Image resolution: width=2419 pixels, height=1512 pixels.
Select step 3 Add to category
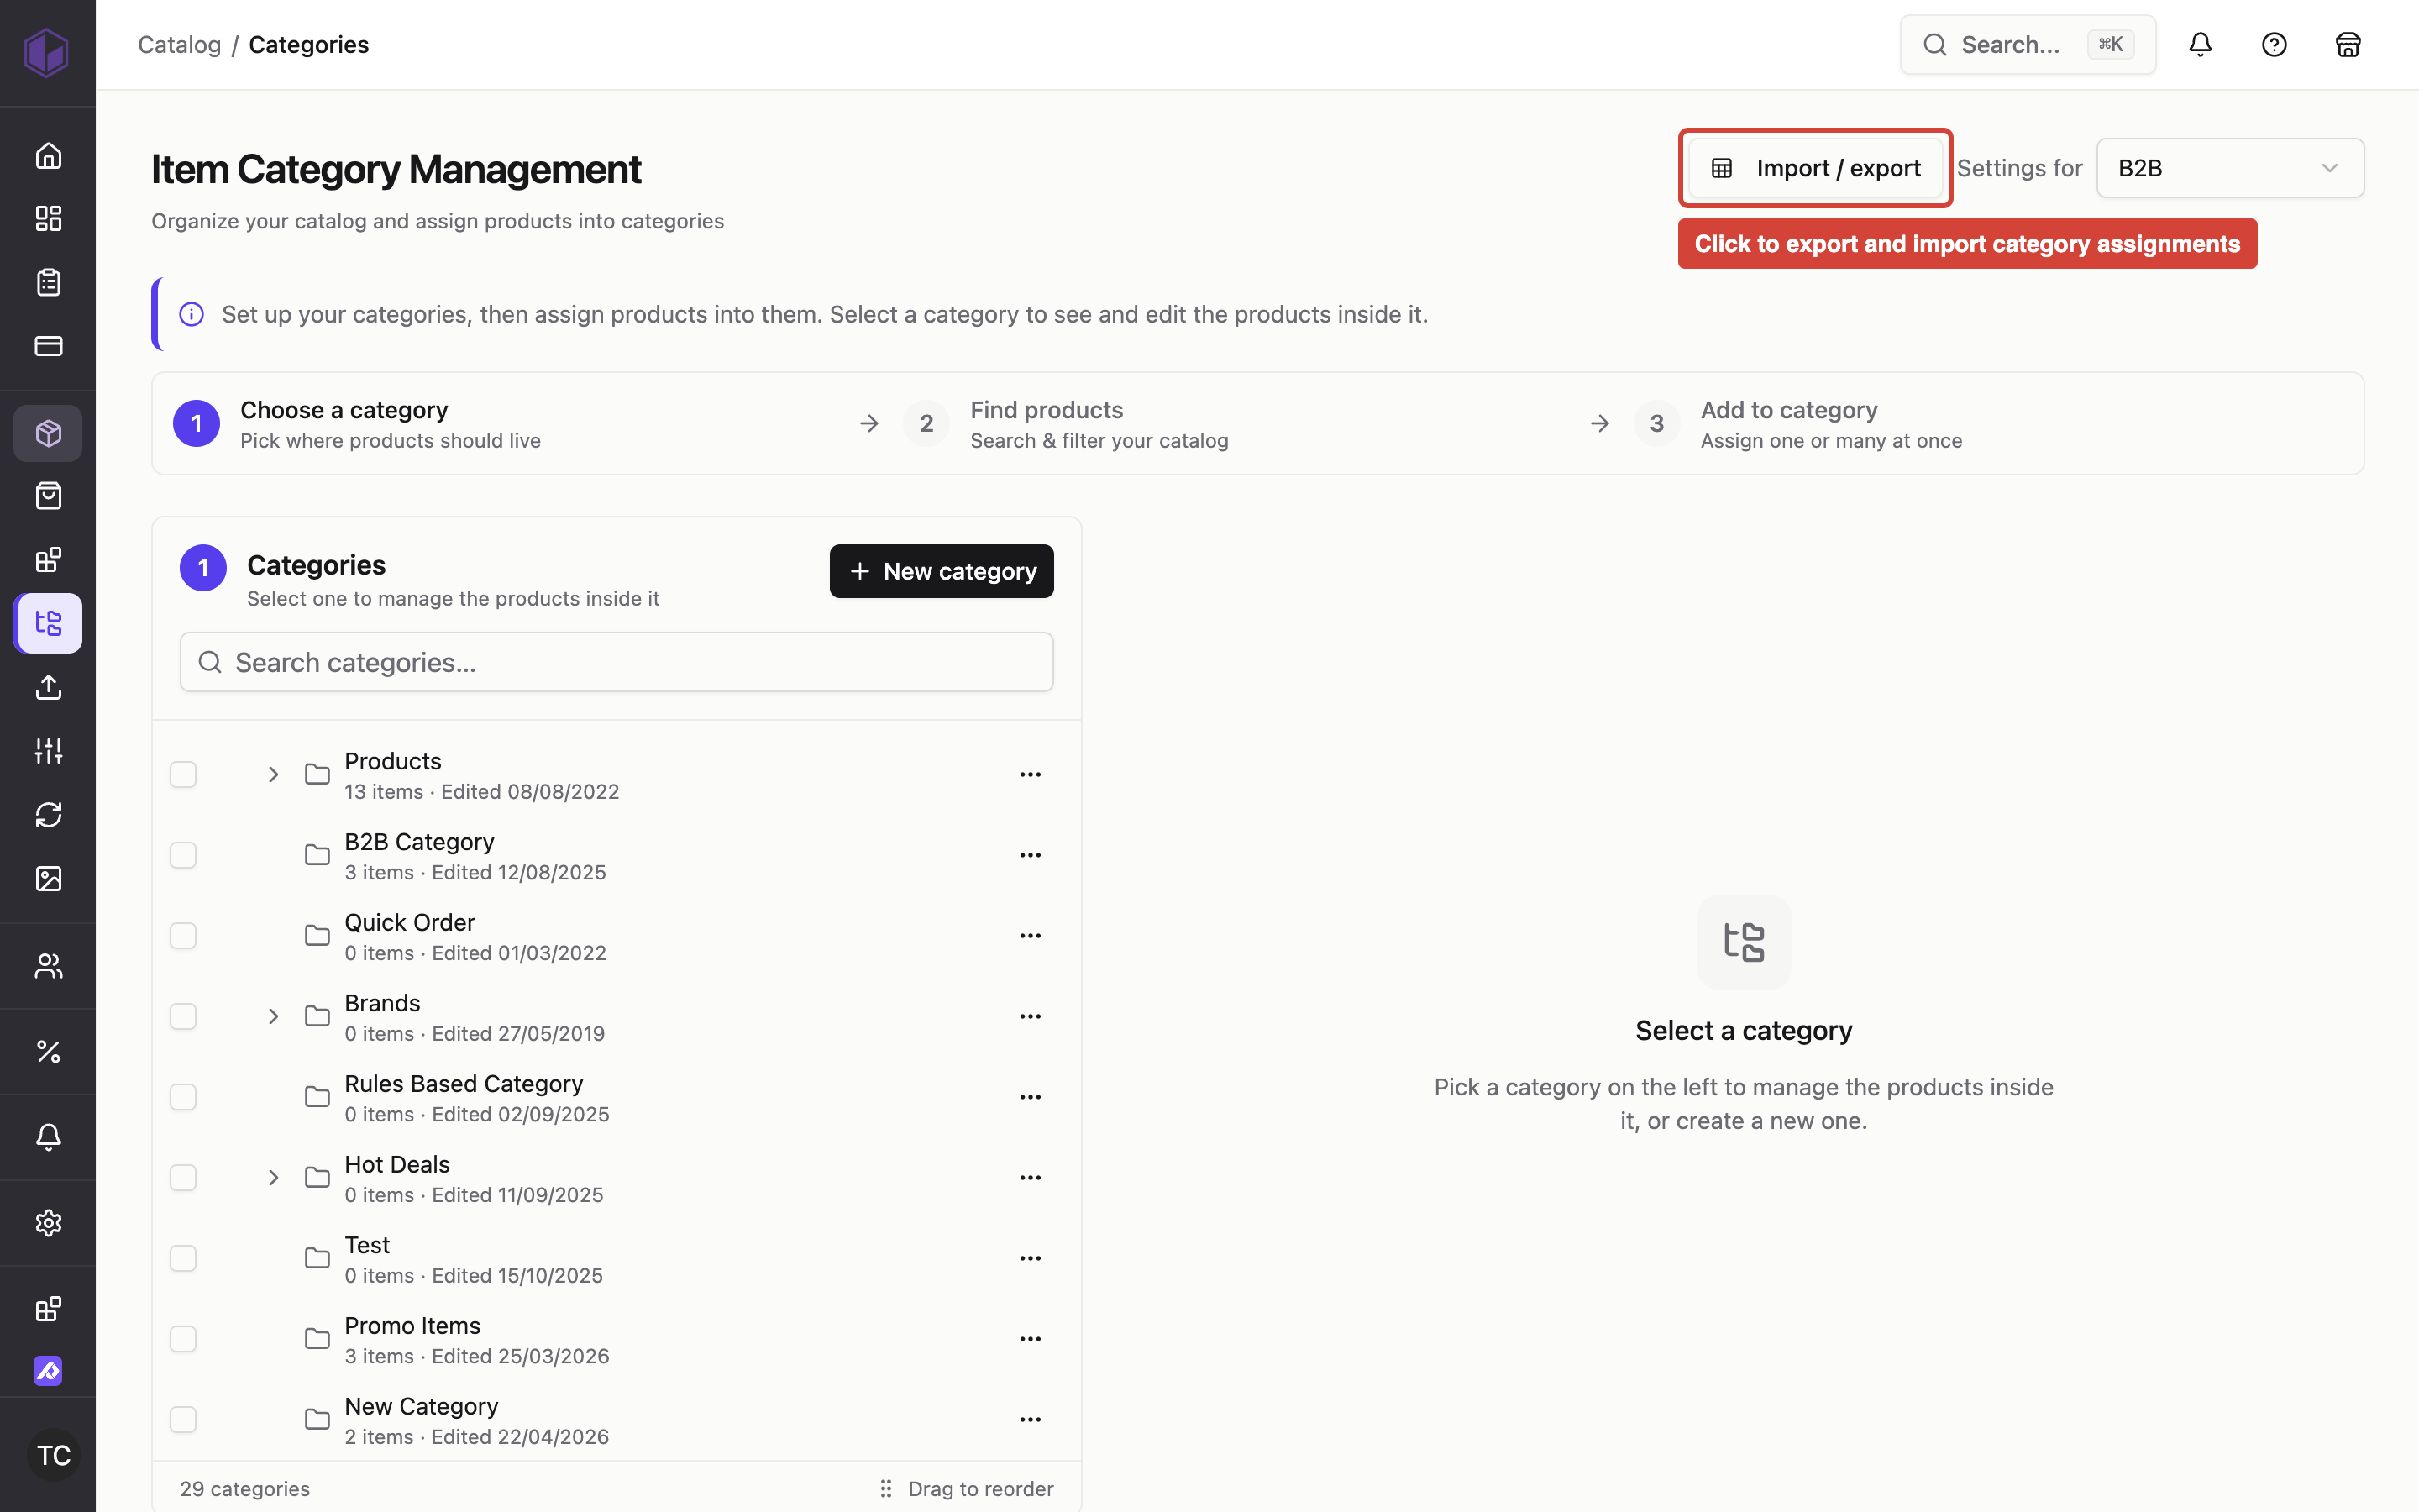tap(1797, 424)
